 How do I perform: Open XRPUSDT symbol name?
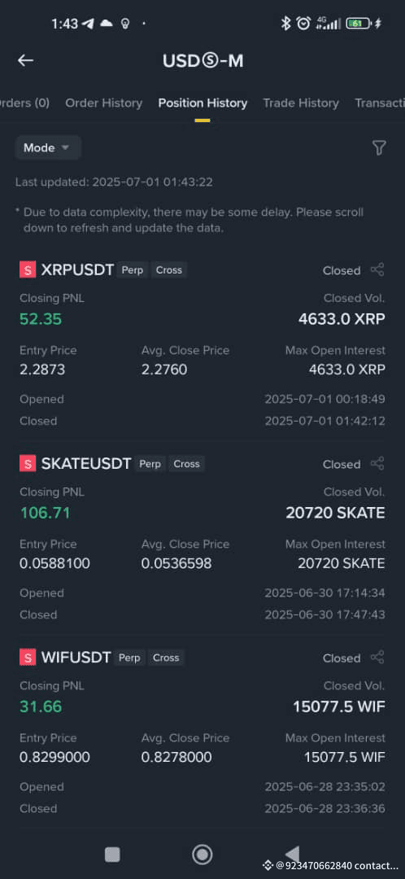pyautogui.click(x=77, y=269)
